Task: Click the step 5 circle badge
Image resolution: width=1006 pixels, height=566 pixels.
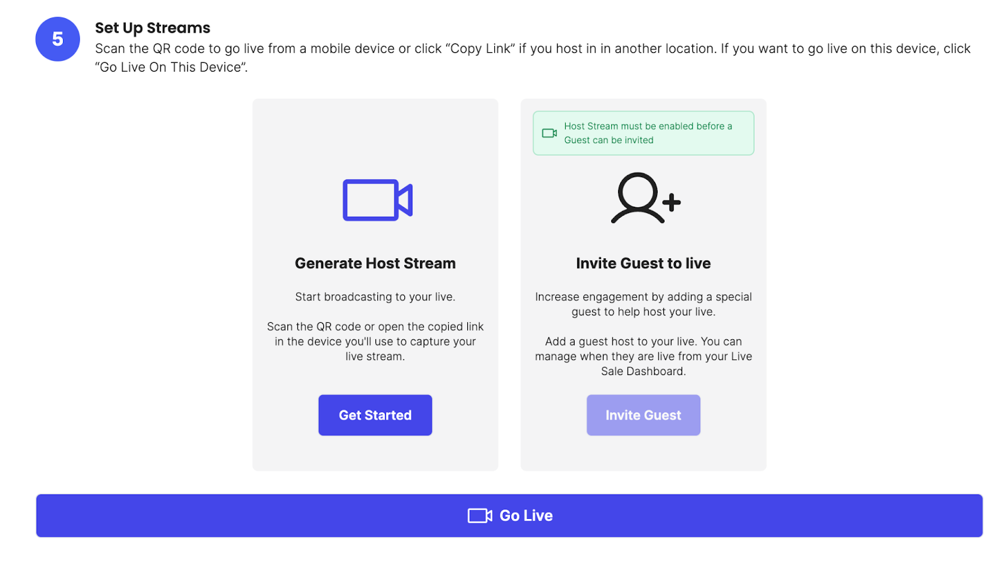Action: coord(57,39)
